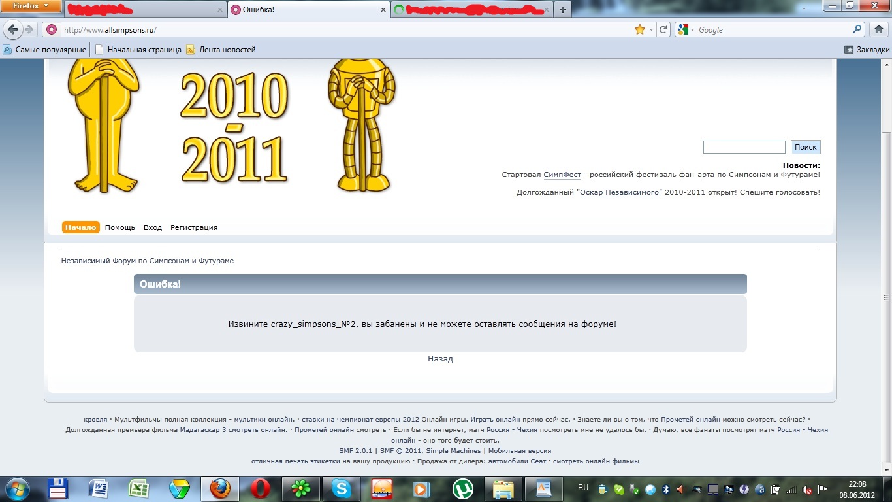This screenshot has height=502, width=892.
Task: Select the Начало menu item
Action: tap(81, 227)
